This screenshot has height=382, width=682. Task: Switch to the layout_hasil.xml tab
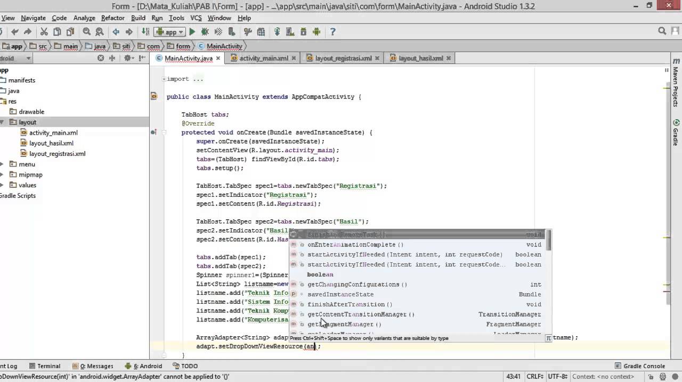tap(420, 58)
